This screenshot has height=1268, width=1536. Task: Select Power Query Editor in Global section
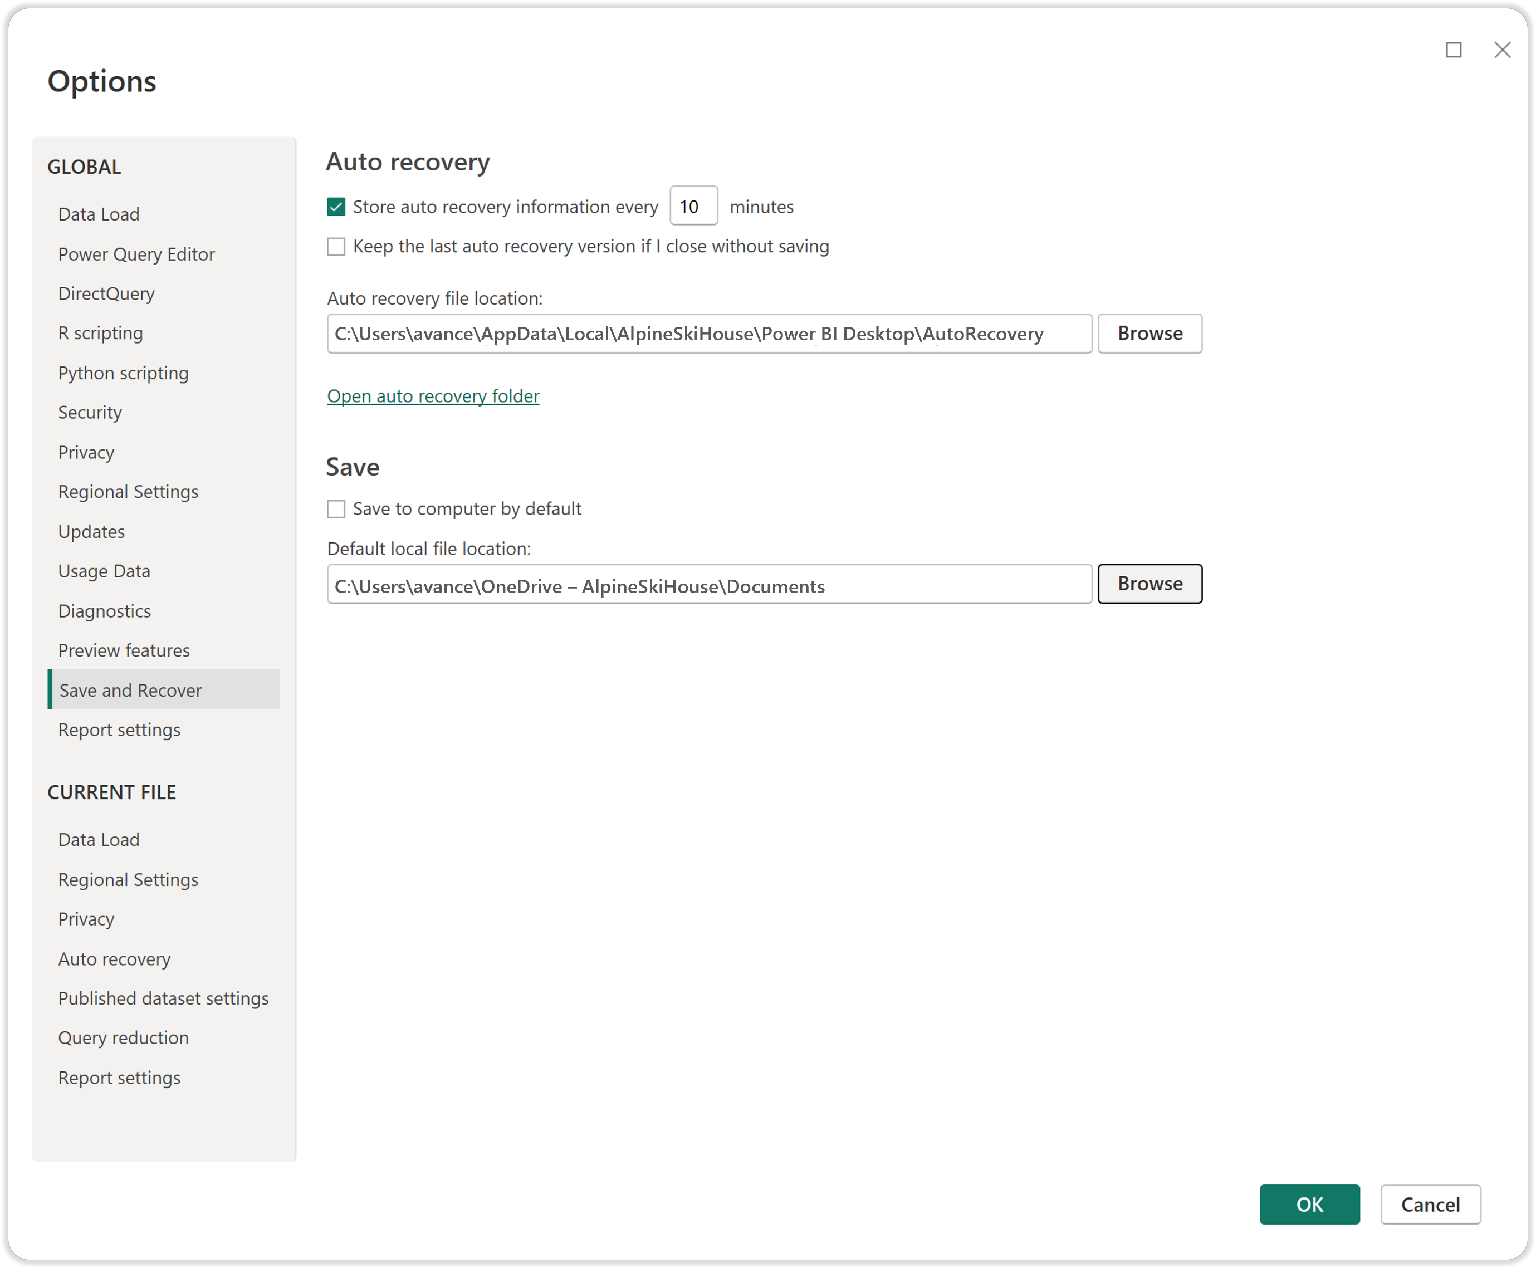(x=136, y=254)
